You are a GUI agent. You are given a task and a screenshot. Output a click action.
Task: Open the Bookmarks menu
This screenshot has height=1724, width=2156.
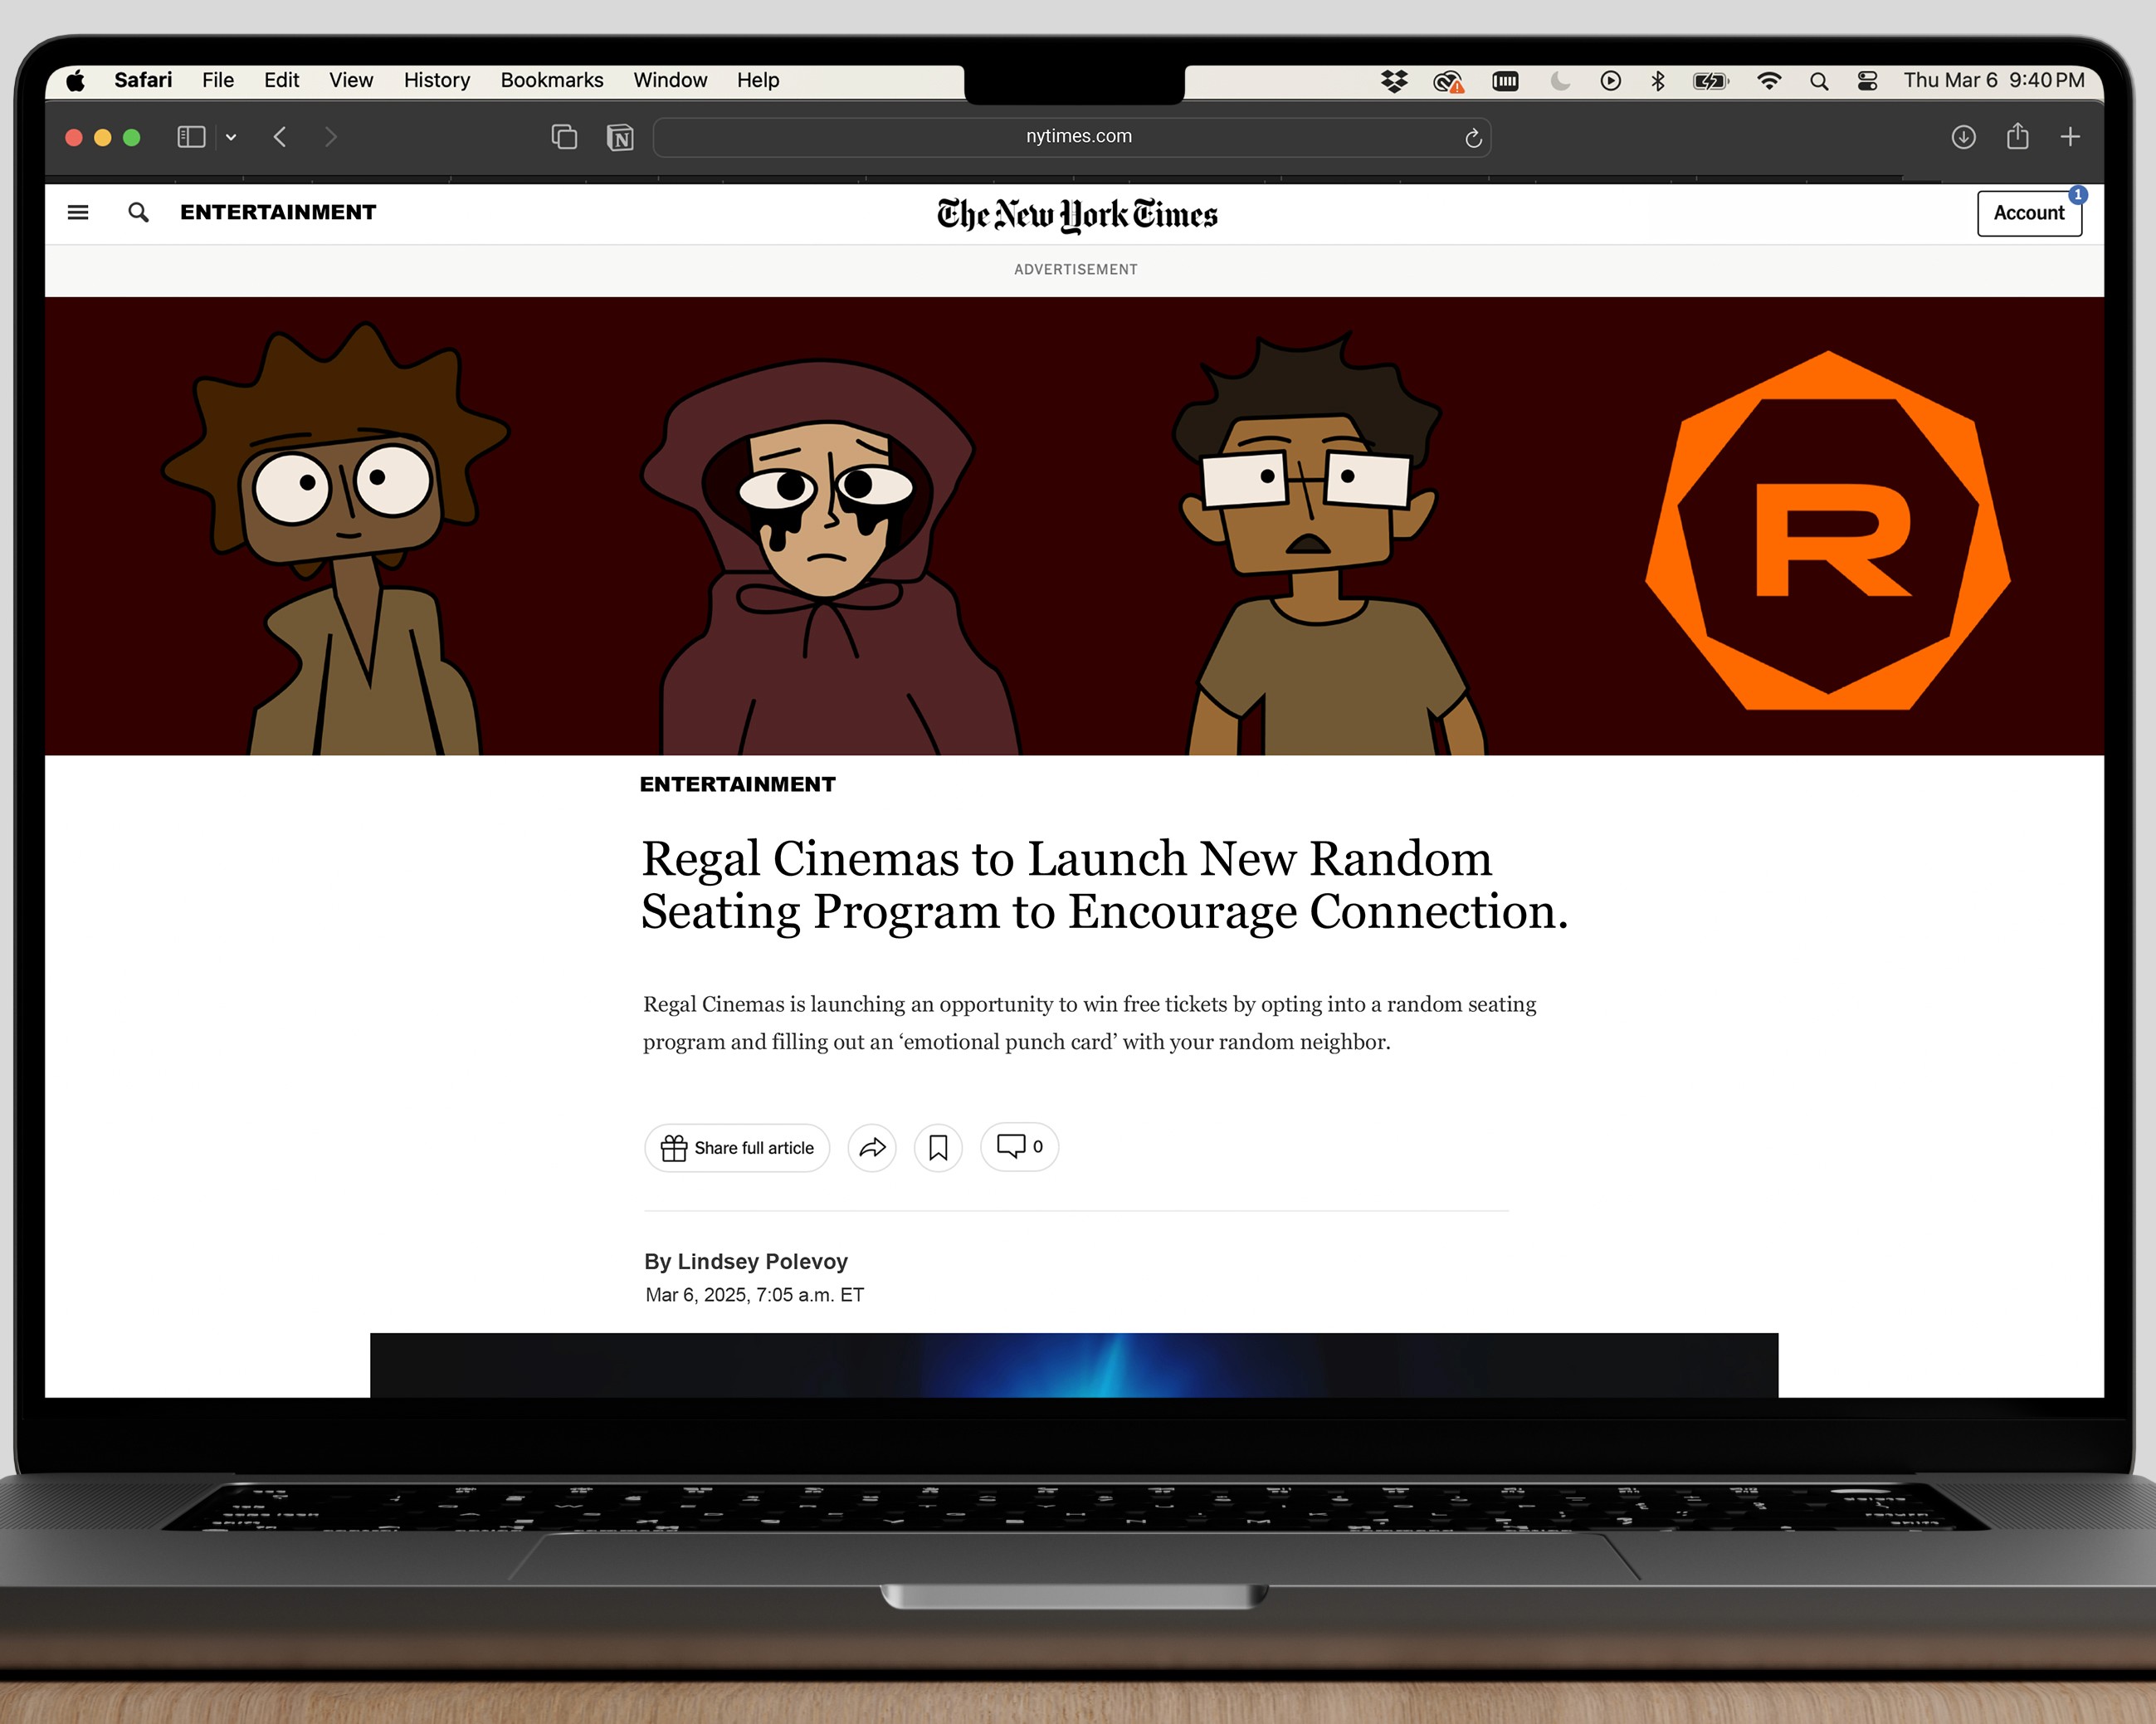(x=551, y=80)
